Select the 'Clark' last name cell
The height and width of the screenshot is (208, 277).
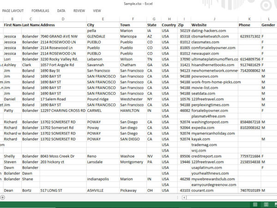(31, 65)
